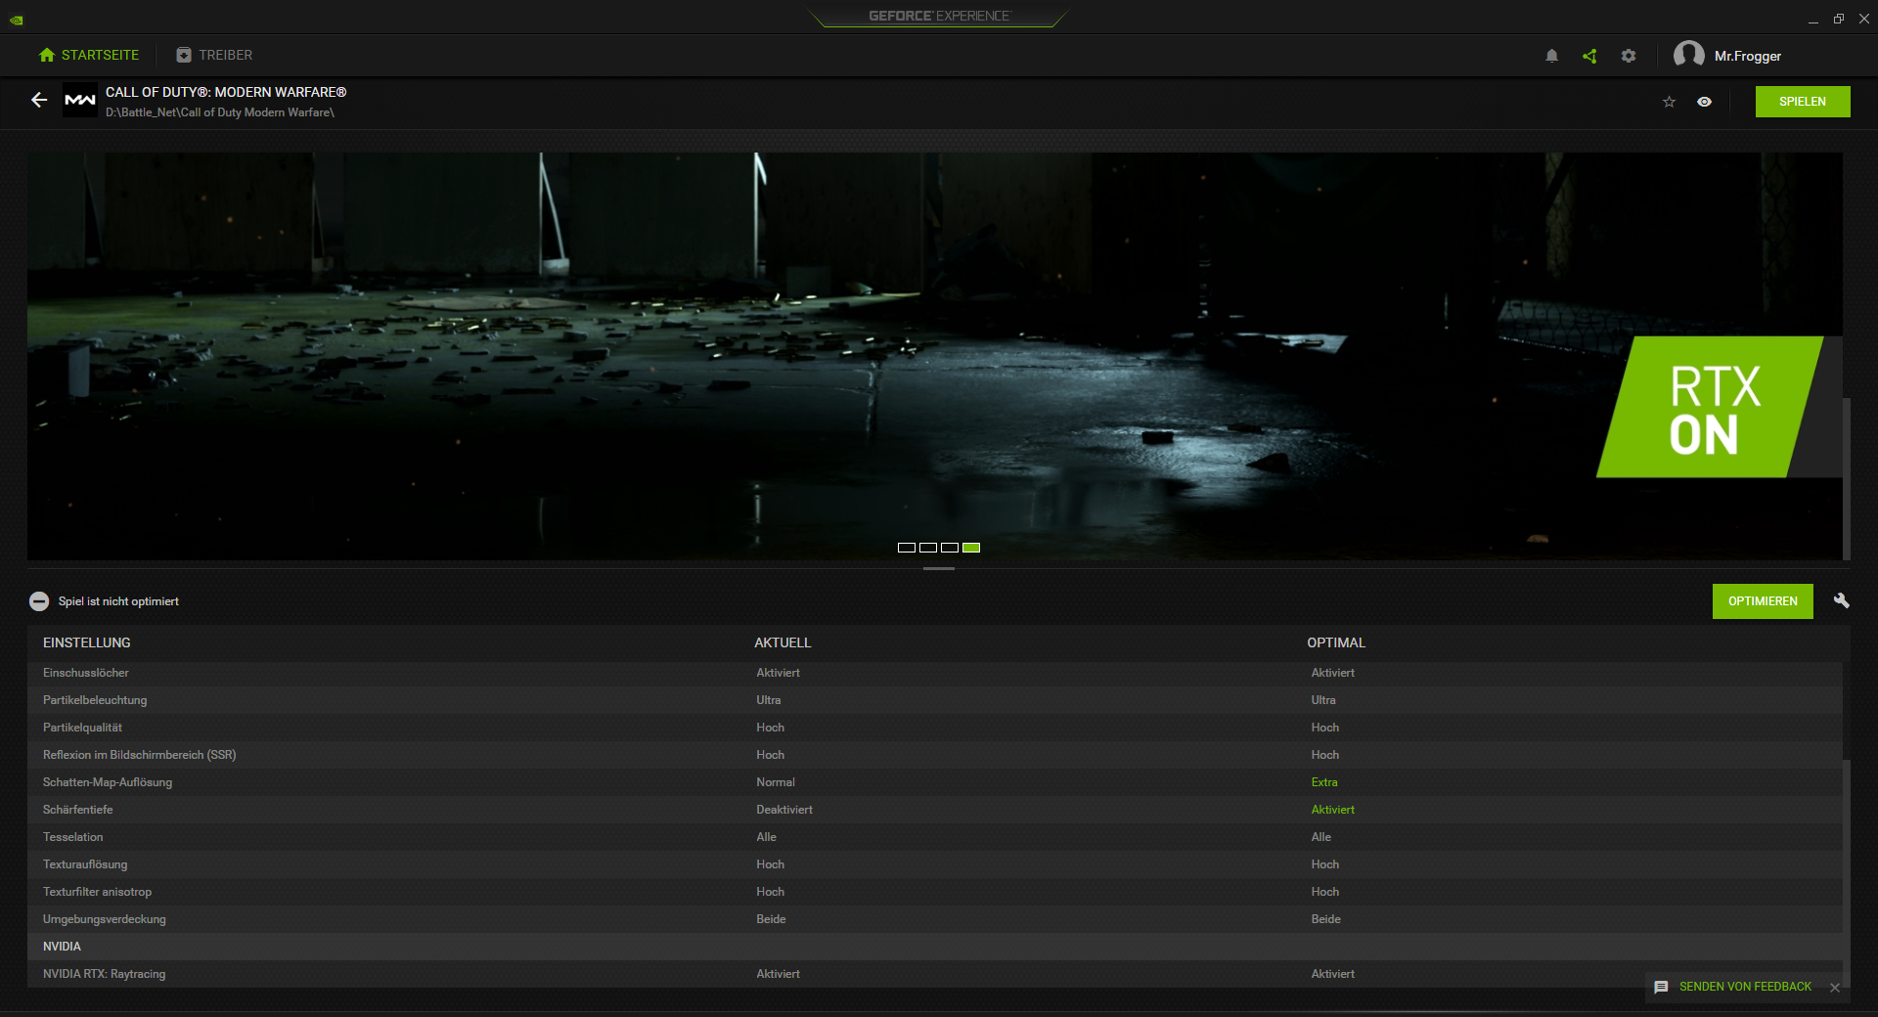Viewport: 1878px width, 1017px height.
Task: Click the NVIDIA logo icon
Action: [17, 20]
